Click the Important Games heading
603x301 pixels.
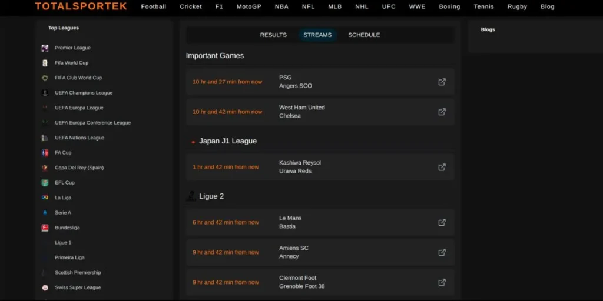point(214,56)
